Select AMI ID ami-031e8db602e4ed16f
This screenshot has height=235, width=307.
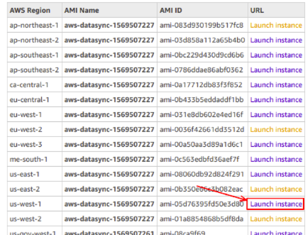[201, 115]
